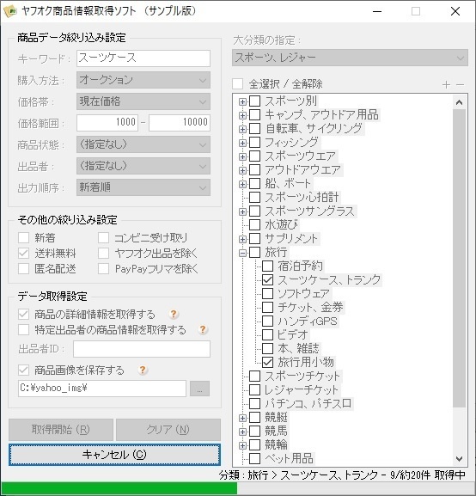Click the status text showing 9/約20件 取得中

pos(428,475)
